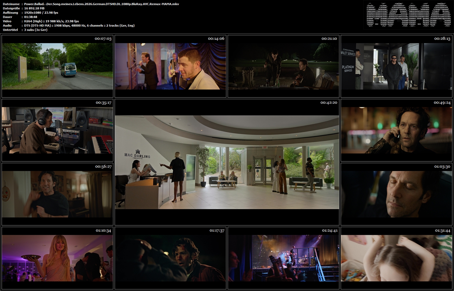Viewport: 454px width, 291px height.
Task: Click the 01:10:34 timestamp text
Action: (103, 231)
